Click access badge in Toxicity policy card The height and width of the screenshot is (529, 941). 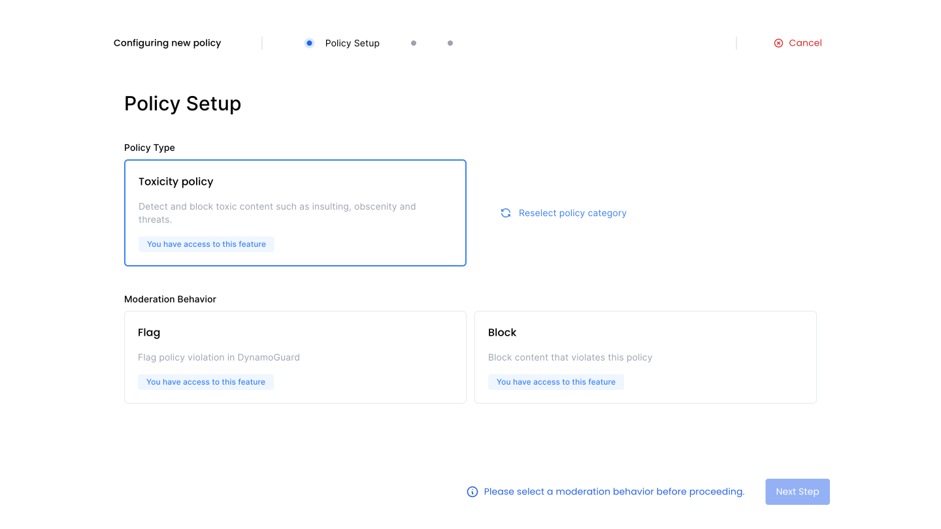click(206, 244)
